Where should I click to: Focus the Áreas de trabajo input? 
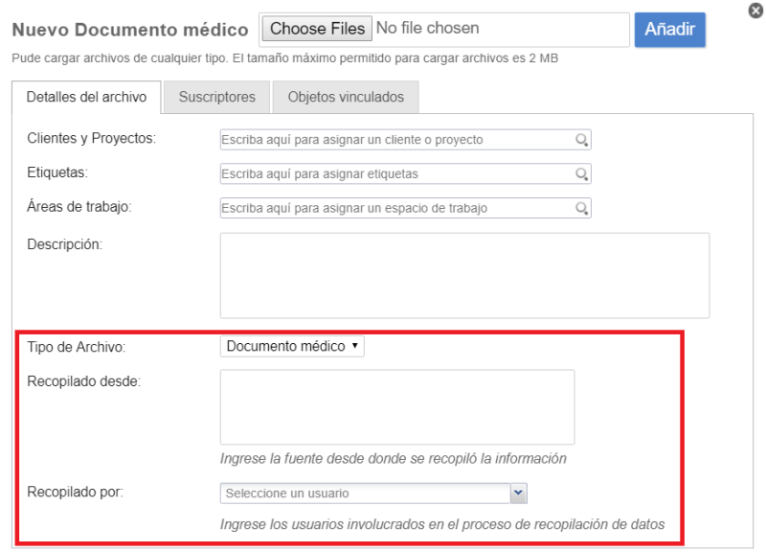(x=396, y=208)
